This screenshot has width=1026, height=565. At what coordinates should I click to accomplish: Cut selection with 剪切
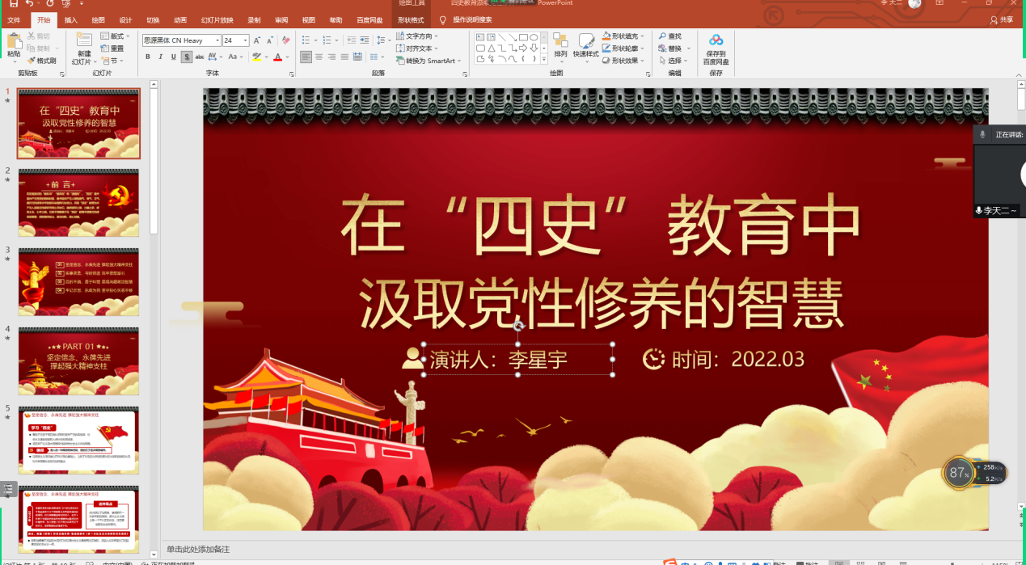pyautogui.click(x=38, y=36)
